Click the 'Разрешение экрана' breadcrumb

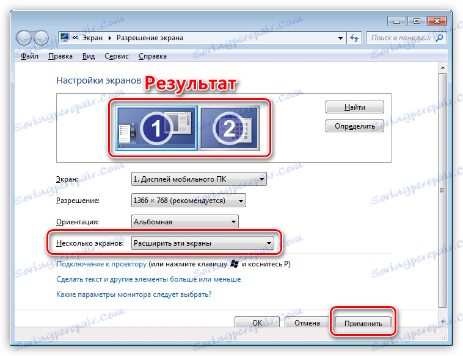pyautogui.click(x=150, y=38)
